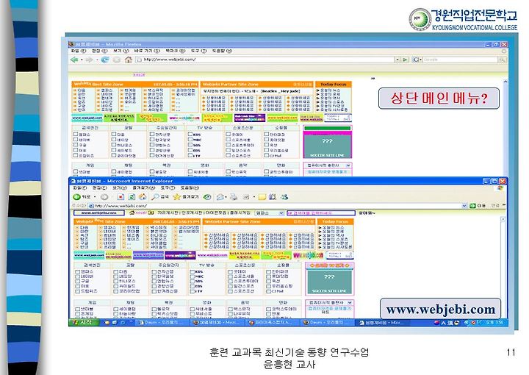Click the language indicator in the system tray
Viewport: 529px width, 375px height.
(x=445, y=323)
